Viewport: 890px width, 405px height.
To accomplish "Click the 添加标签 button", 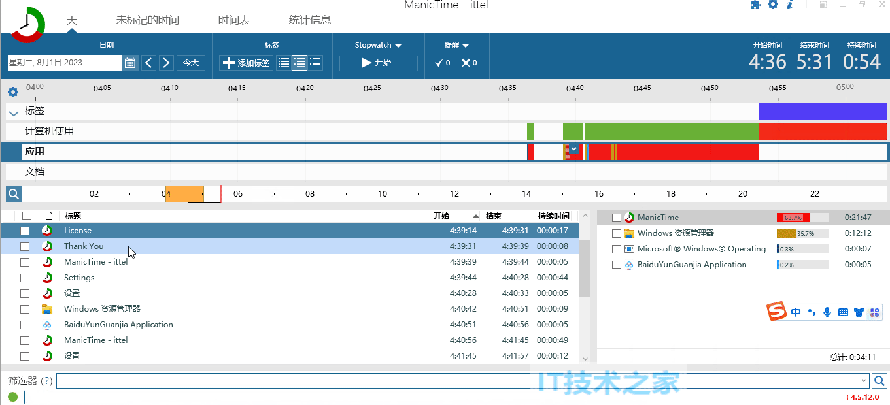I will [x=245, y=63].
